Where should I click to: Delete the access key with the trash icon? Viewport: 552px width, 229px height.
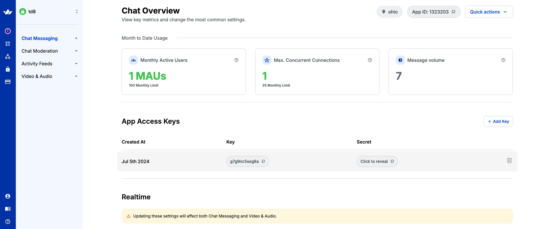coord(509,161)
